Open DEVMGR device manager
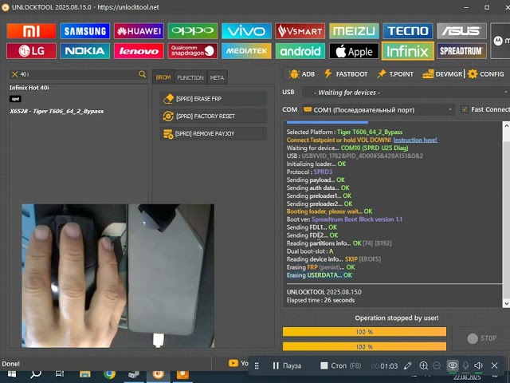510x383 pixels. 442,74
